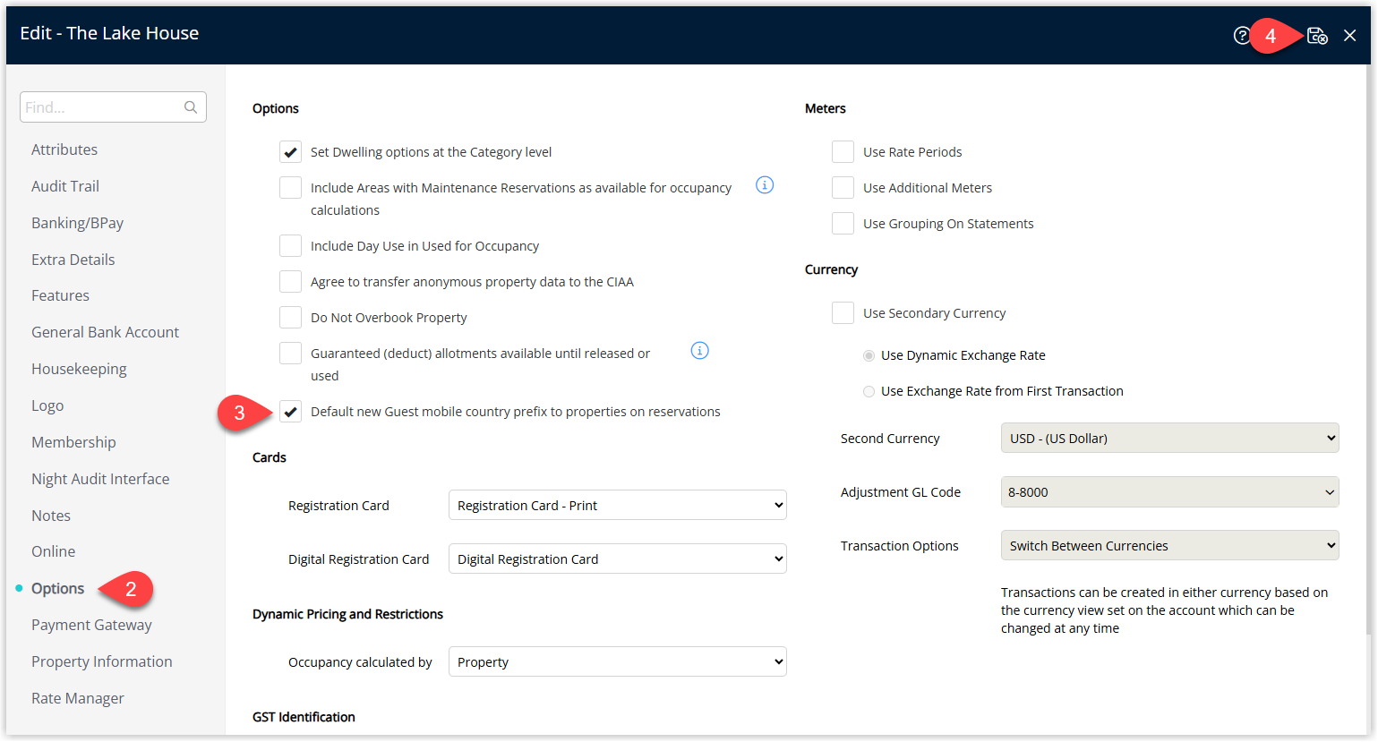The image size is (1378, 742).
Task: Focus the Find search field
Action: coord(113,107)
